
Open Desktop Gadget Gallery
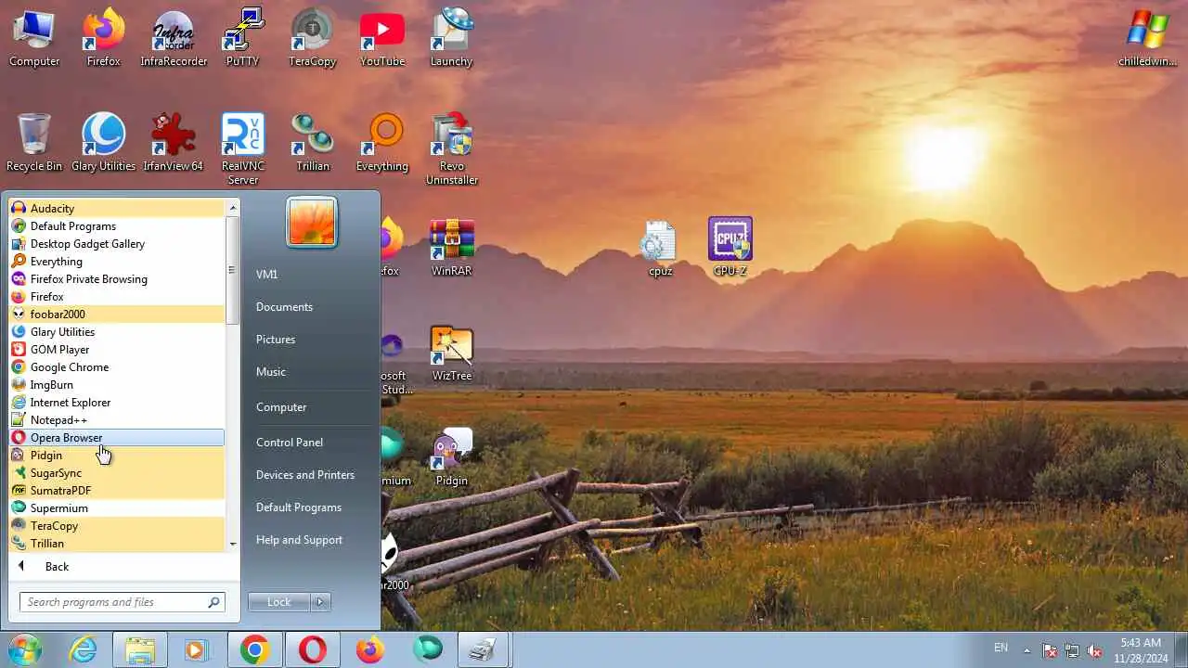point(117,243)
